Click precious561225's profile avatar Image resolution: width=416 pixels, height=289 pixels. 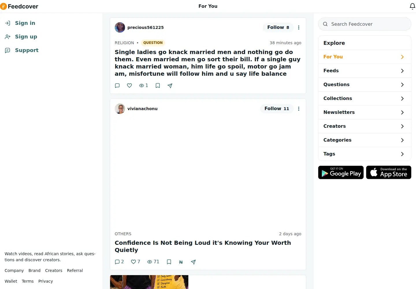(x=120, y=27)
